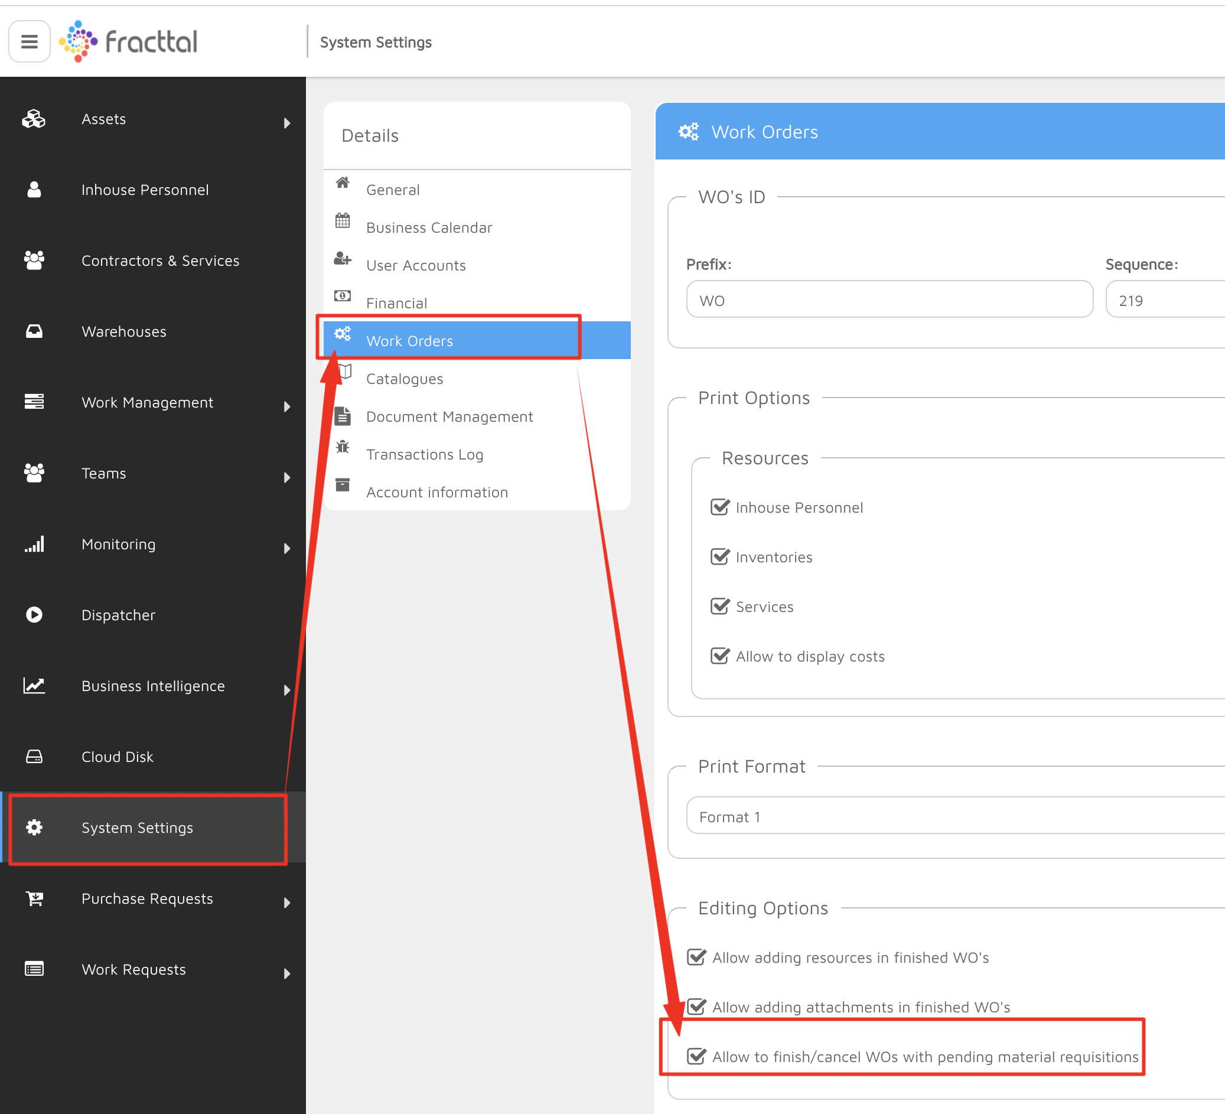Expand the Monitoring submenu arrow
Viewport: 1225px width, 1114px height.
(x=287, y=549)
